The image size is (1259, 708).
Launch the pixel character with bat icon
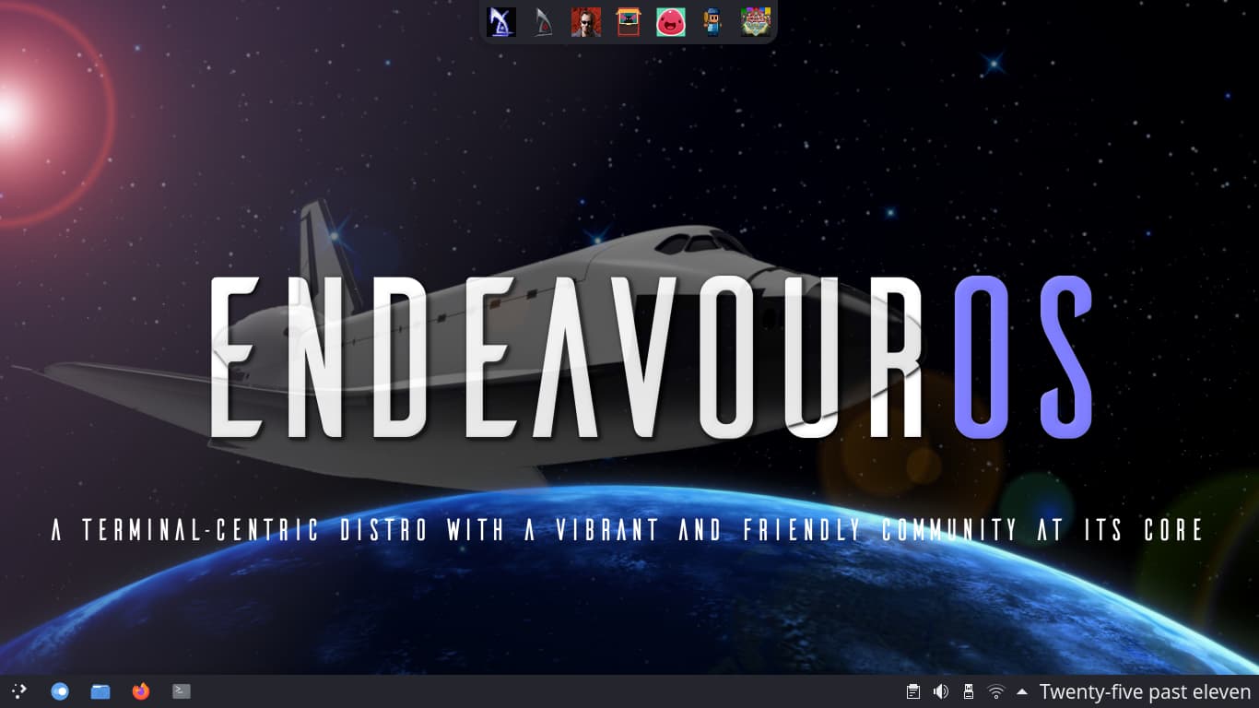point(713,22)
